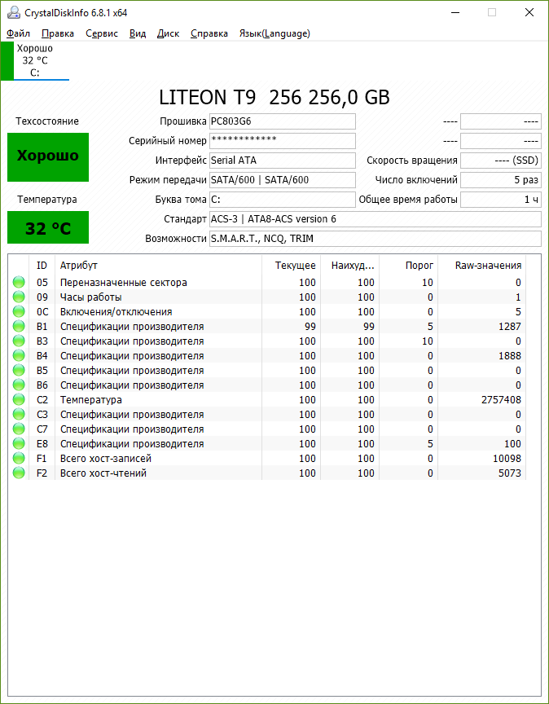549x704 pixels.
Task: Click the green status dot for attribute C3
Action: coord(19,415)
